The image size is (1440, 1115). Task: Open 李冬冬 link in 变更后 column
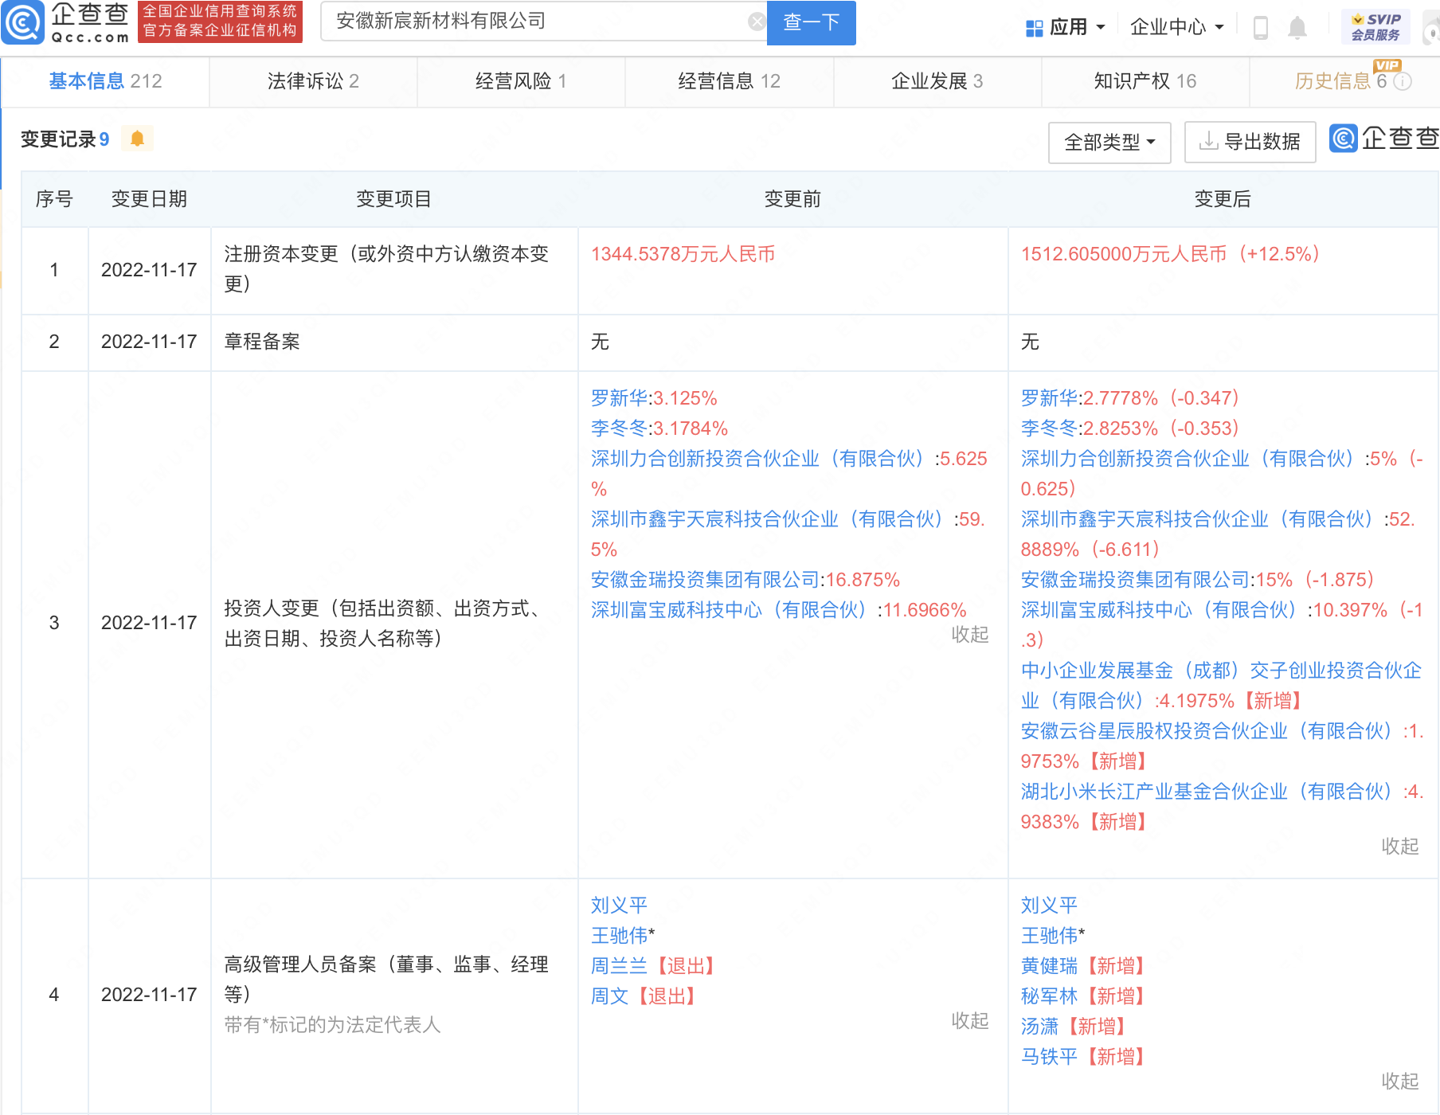coord(1050,428)
